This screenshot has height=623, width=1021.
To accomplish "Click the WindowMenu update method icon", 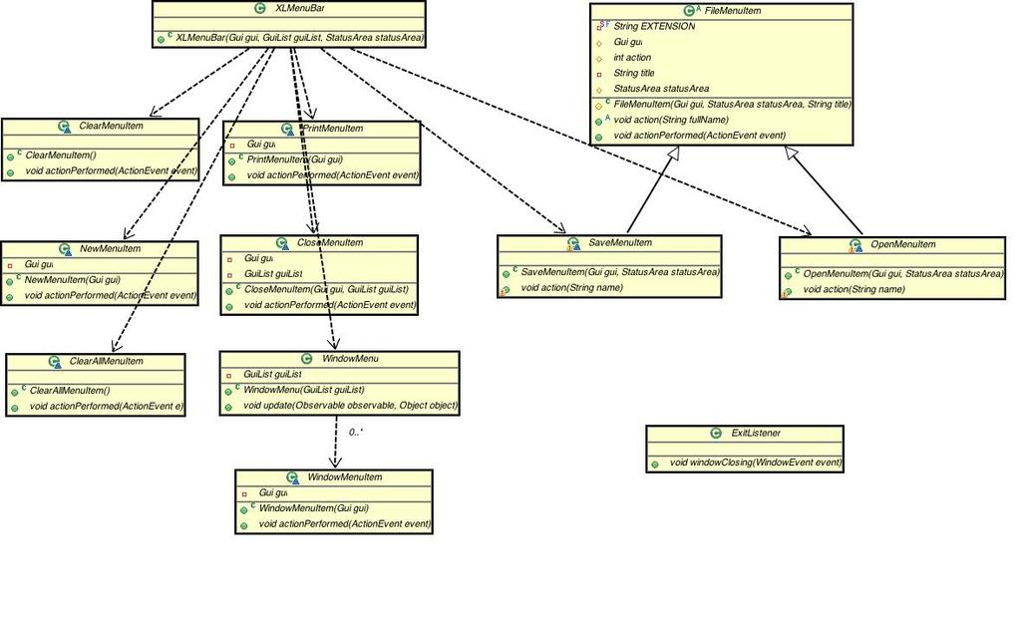I will pyautogui.click(x=228, y=408).
